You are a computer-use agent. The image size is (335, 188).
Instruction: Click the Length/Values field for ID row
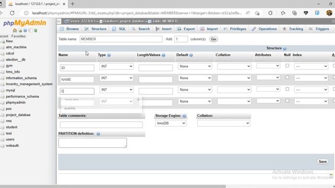tap(156, 68)
